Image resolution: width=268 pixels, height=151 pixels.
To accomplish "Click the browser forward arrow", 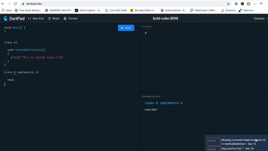I will (9, 4).
